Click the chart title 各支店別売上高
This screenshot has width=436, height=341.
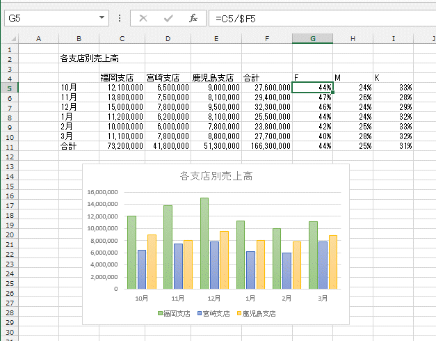tap(215, 176)
